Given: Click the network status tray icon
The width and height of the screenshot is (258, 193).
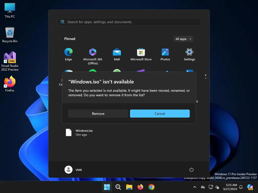Looking at the screenshot, I should tap(211, 187).
